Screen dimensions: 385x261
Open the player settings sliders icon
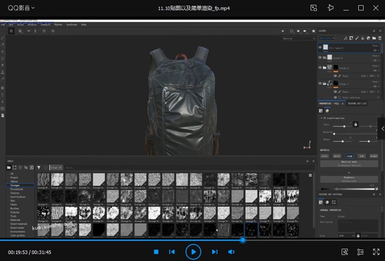[x=360, y=252]
